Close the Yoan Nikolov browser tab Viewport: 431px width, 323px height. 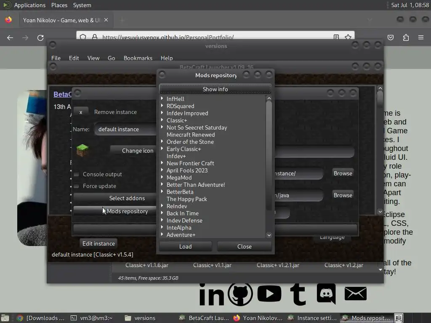pyautogui.click(x=106, y=20)
